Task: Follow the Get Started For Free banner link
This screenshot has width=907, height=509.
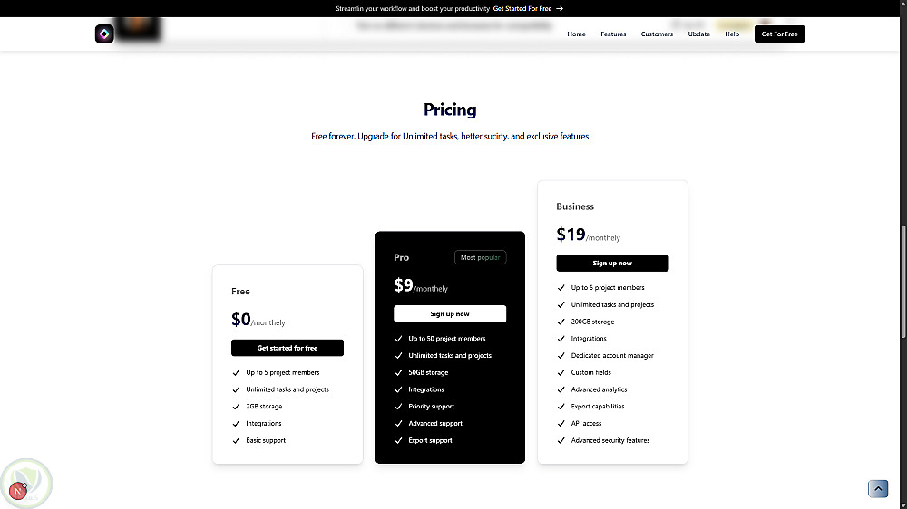Action: point(522,8)
